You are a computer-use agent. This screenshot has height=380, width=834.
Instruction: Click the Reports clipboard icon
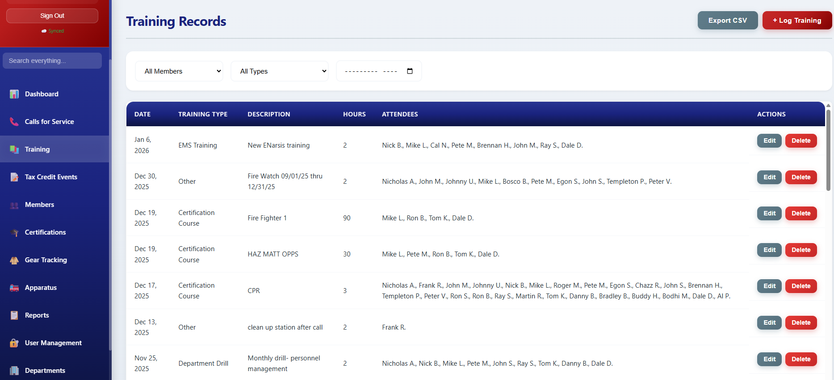click(x=14, y=316)
